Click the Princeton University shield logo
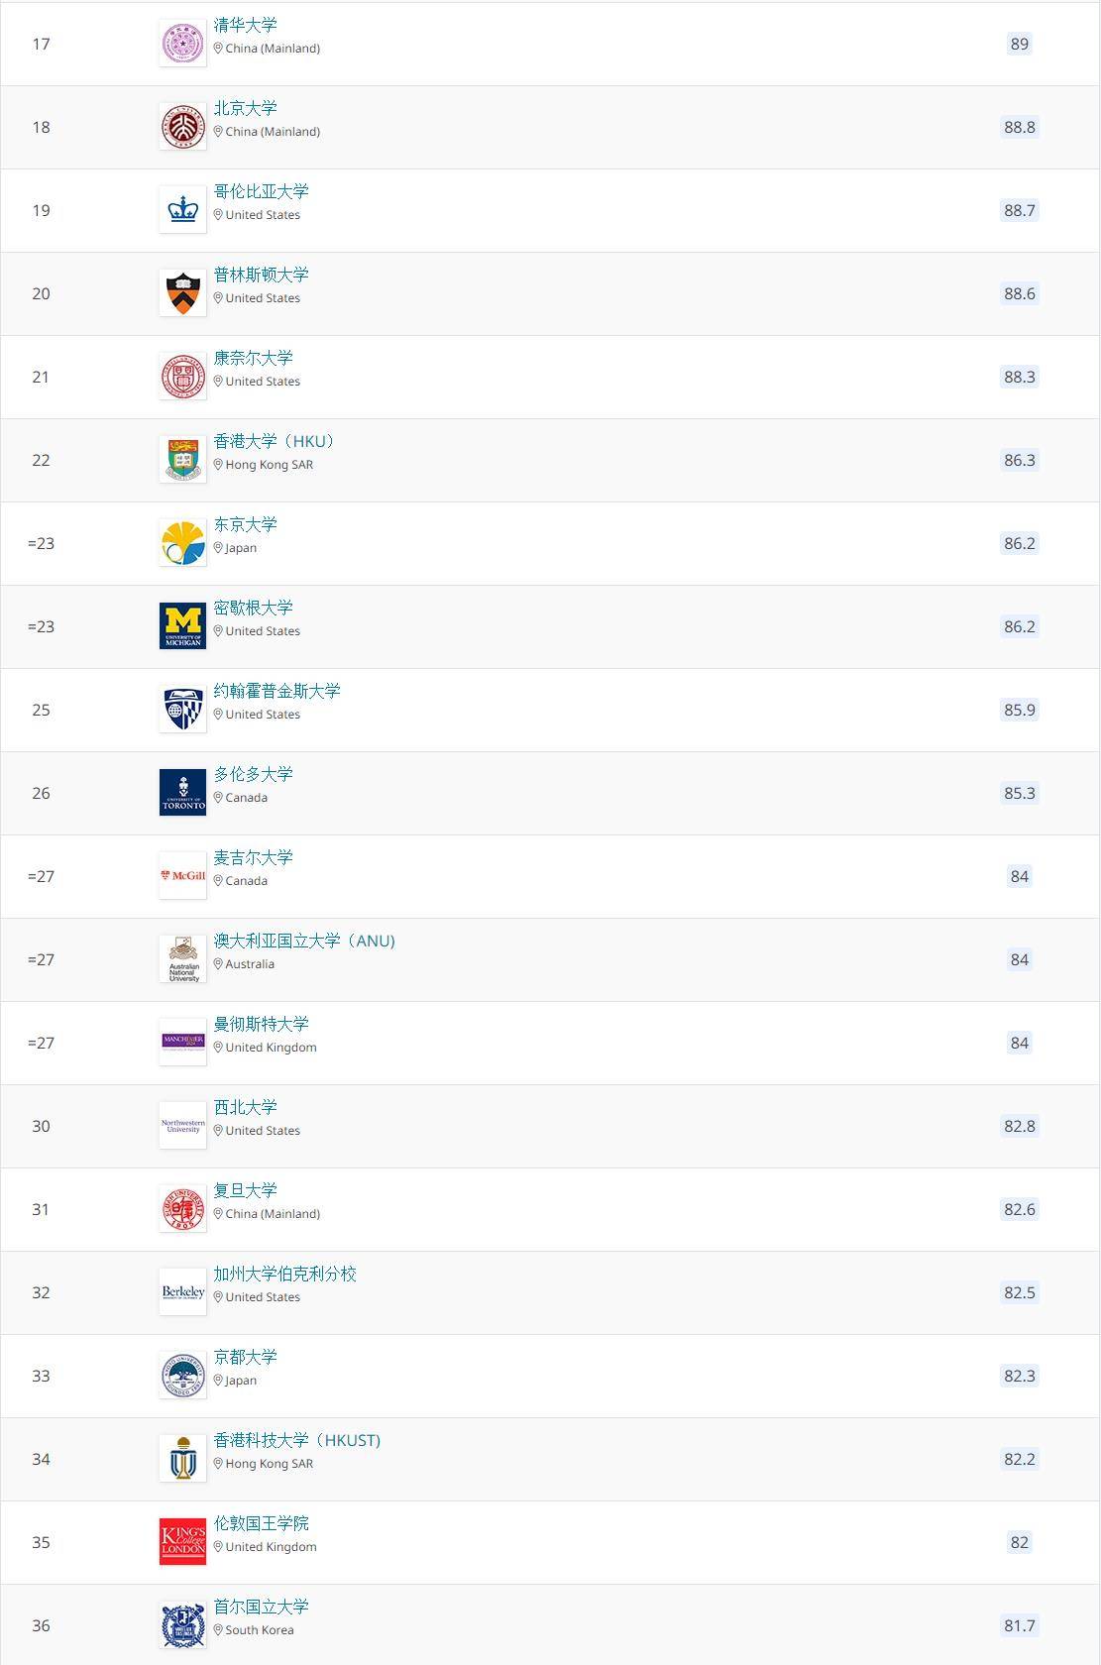The height and width of the screenshot is (1665, 1101). pyautogui.click(x=182, y=293)
